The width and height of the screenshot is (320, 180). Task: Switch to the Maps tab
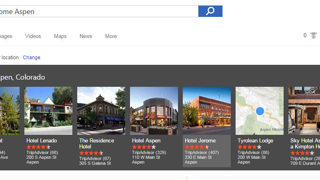click(60, 36)
